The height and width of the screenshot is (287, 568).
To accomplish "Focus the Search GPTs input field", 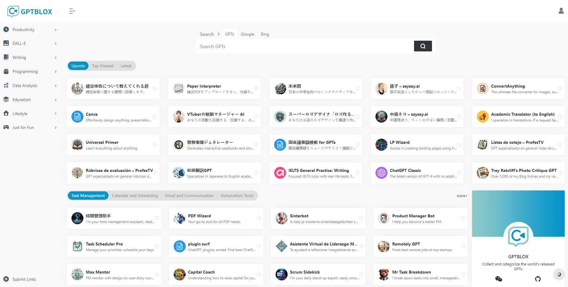I will (x=305, y=46).
